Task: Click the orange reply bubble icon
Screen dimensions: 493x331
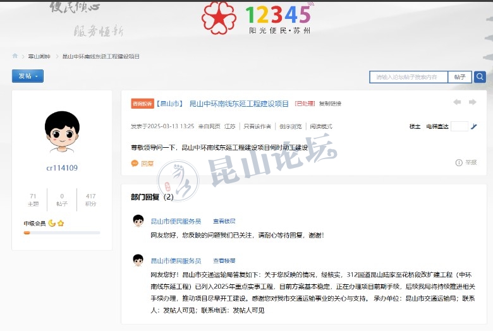Action: [x=135, y=163]
